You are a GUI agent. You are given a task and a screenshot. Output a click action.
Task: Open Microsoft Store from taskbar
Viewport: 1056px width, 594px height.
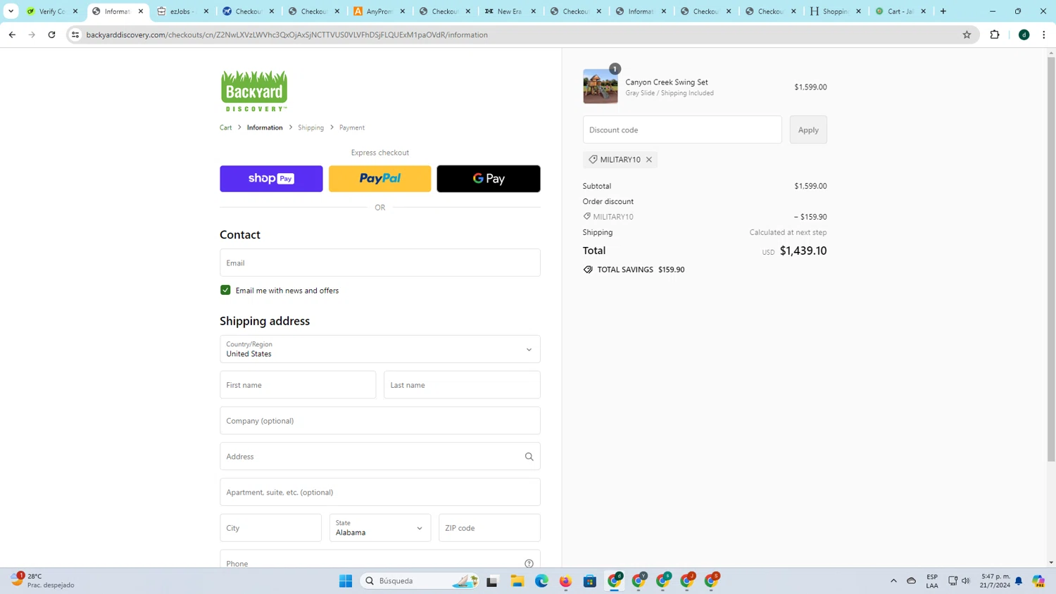(590, 581)
